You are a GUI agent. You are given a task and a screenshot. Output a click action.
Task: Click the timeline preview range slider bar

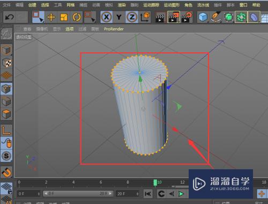point(78,193)
